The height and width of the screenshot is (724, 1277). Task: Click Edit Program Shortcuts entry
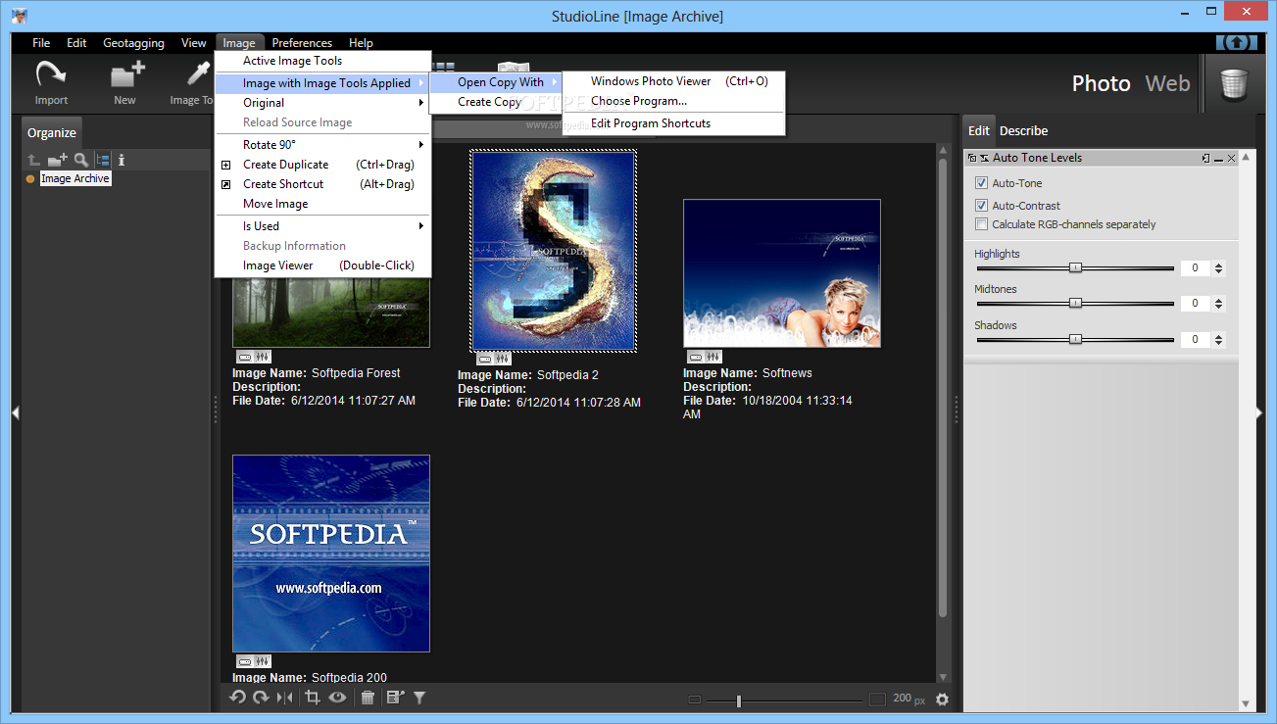[674, 123]
